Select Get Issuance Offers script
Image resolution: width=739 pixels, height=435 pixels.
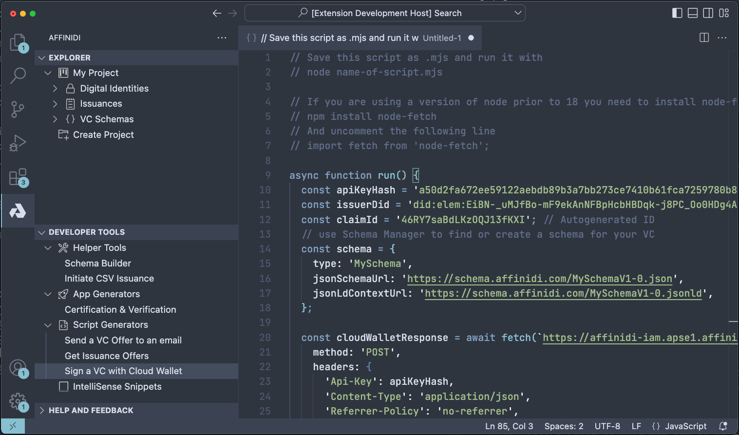point(107,356)
